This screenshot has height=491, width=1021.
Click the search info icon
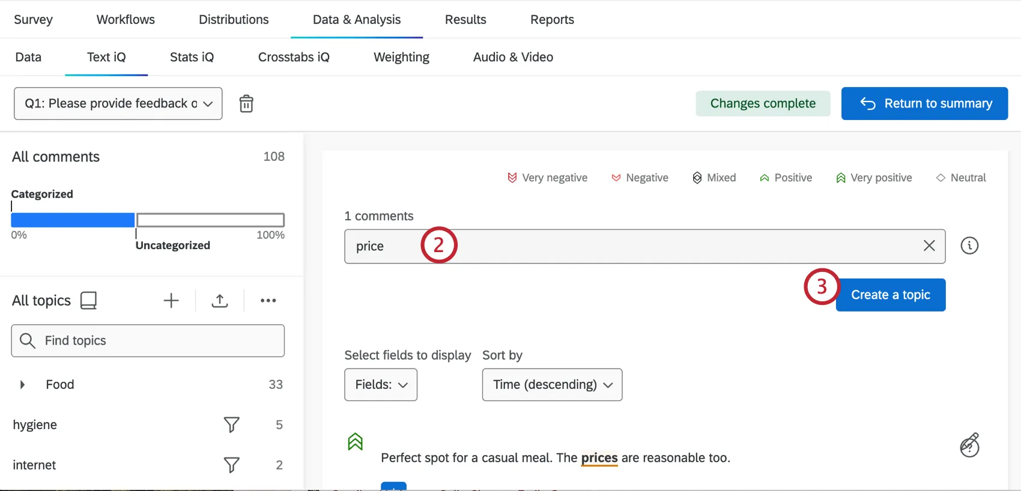[969, 245]
